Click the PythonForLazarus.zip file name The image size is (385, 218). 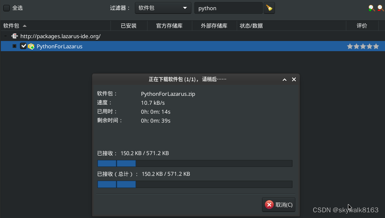(168, 94)
